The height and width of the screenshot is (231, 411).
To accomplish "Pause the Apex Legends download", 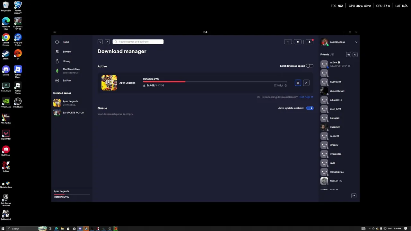I will point(298,83).
